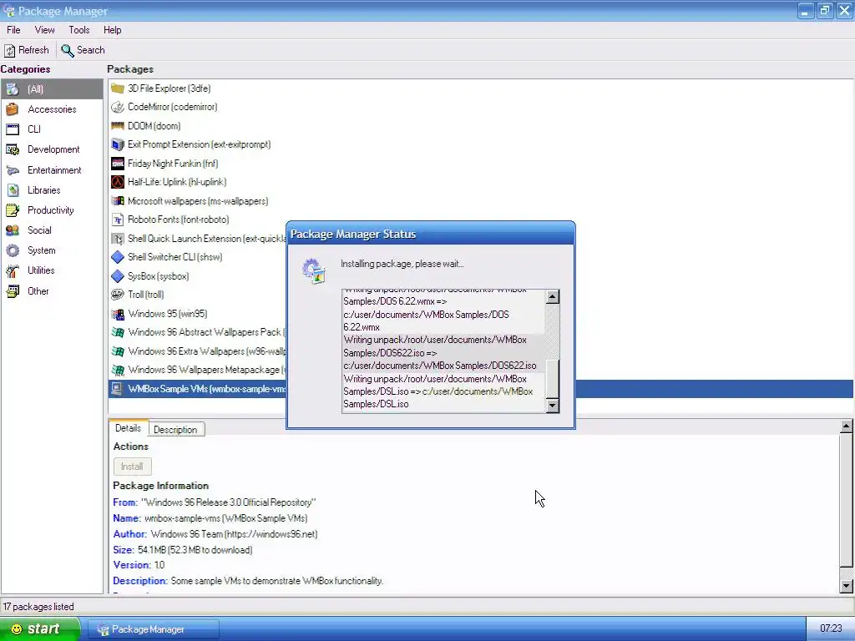Select the SysBox (sysbox) package row
The width and height of the screenshot is (855, 641).
[x=480, y=276]
